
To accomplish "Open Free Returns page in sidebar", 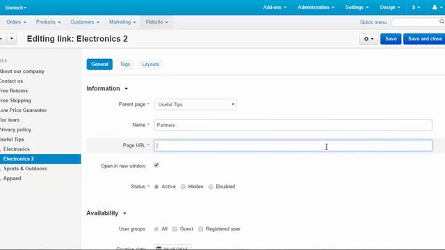I will pos(14,91).
